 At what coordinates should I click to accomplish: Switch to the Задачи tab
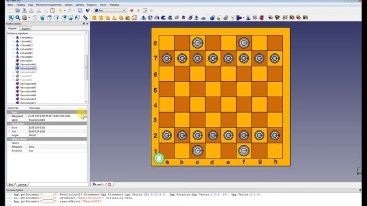point(26,29)
